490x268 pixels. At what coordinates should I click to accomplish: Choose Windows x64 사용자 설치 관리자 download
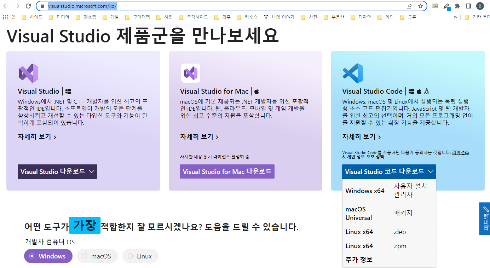tap(389, 191)
